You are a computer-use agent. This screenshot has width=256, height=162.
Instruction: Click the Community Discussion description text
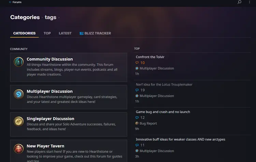(72, 70)
